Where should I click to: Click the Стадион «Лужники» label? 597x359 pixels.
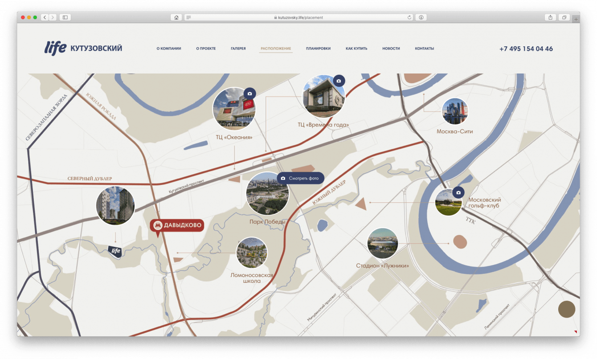point(382,266)
